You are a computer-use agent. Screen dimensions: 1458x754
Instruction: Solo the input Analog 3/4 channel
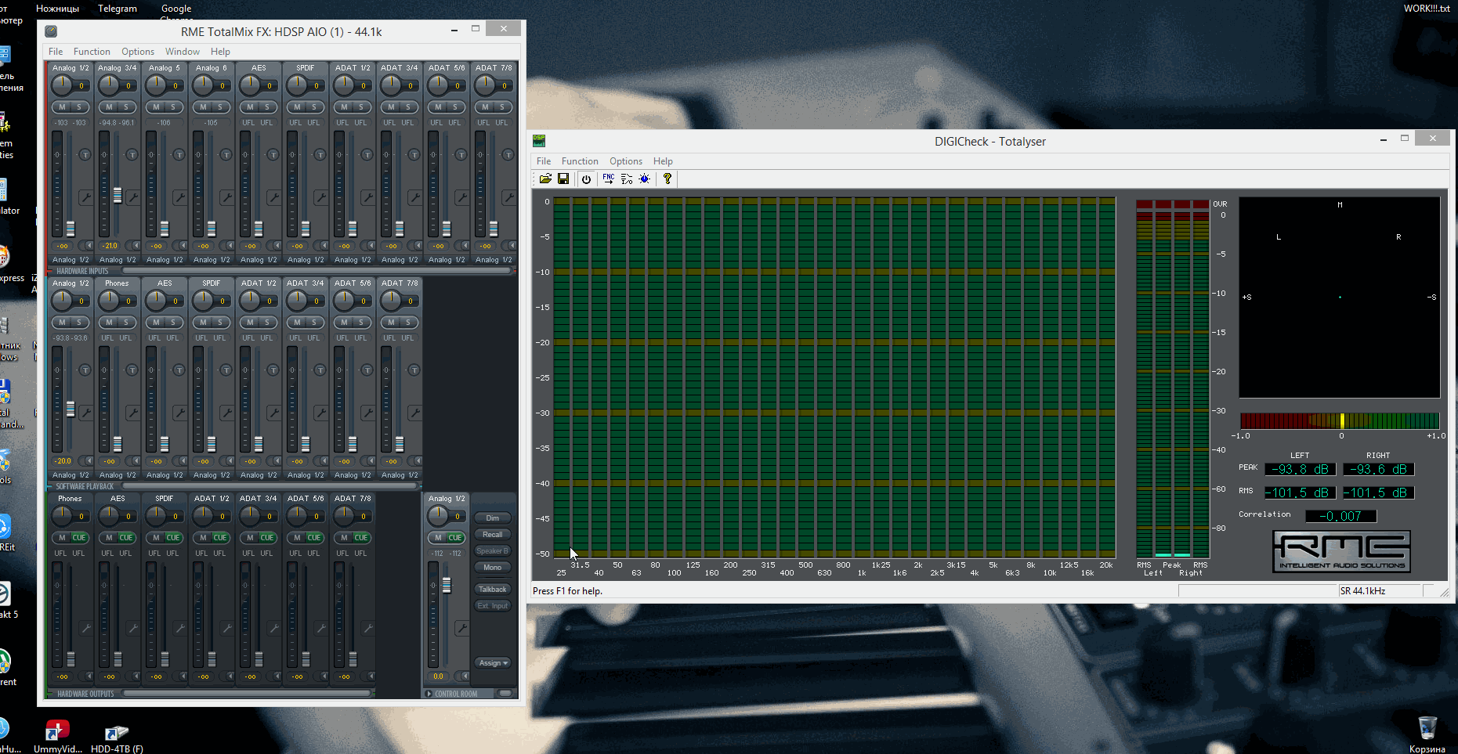point(126,107)
